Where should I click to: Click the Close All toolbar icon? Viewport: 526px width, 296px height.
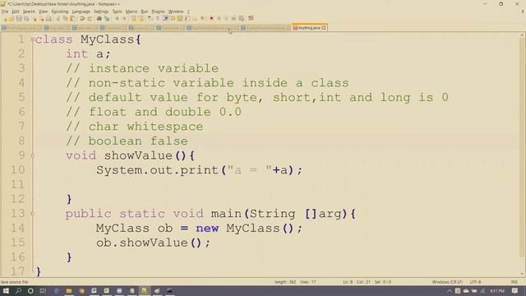coord(42,18)
